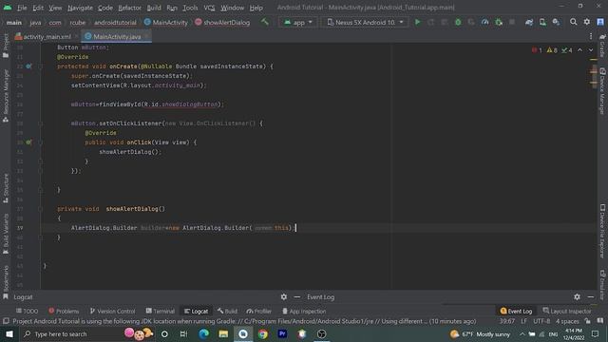
Task: Open the Navigate menu
Action: pyautogui.click(x=80, y=8)
